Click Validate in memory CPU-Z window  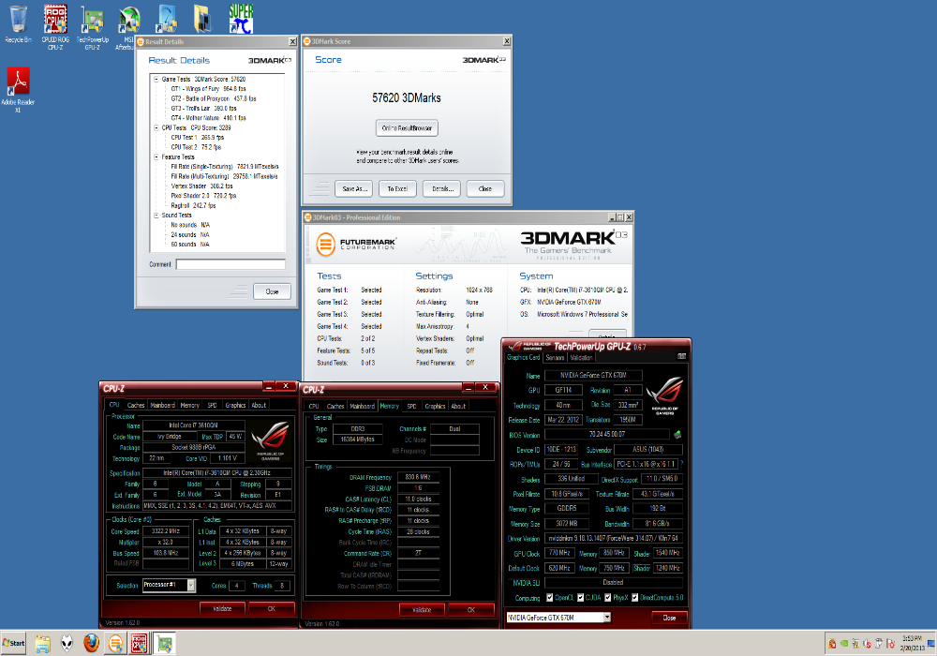click(x=422, y=610)
